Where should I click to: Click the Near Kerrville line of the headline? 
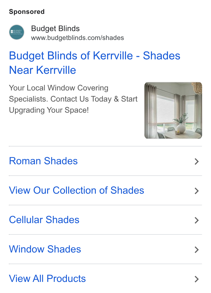point(42,70)
